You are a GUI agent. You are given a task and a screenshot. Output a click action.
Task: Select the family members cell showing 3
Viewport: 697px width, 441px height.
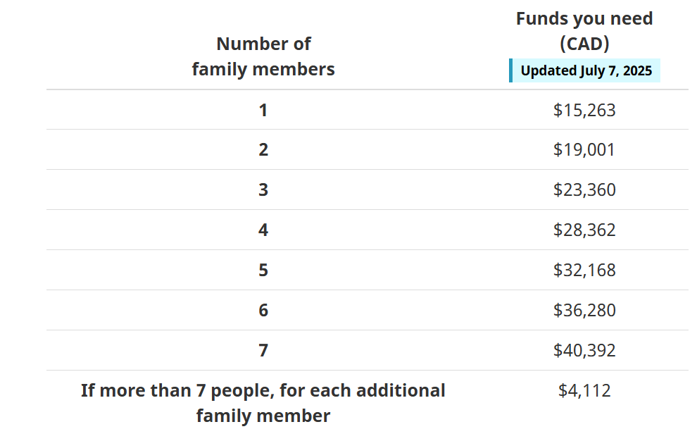click(263, 190)
